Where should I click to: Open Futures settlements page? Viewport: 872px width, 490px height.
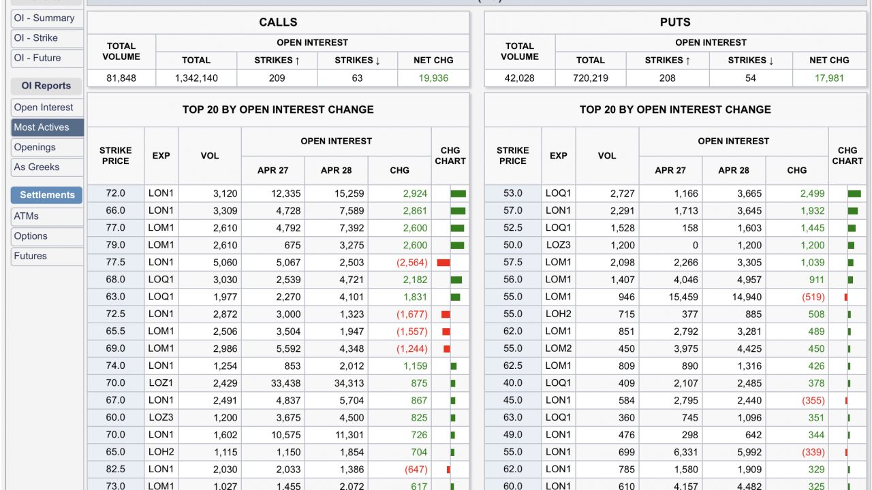click(x=46, y=256)
